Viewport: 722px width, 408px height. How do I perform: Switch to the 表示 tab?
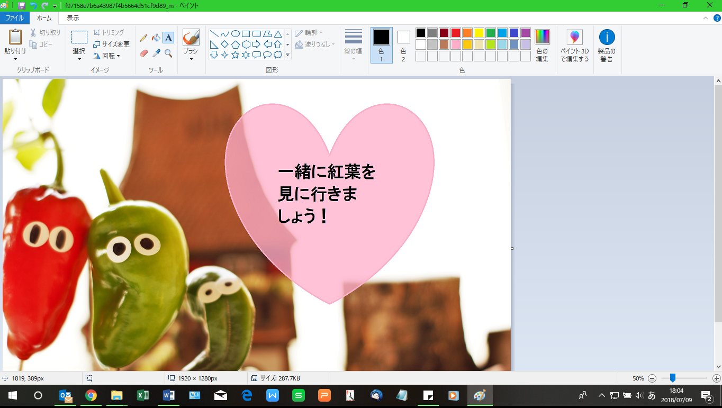point(73,17)
